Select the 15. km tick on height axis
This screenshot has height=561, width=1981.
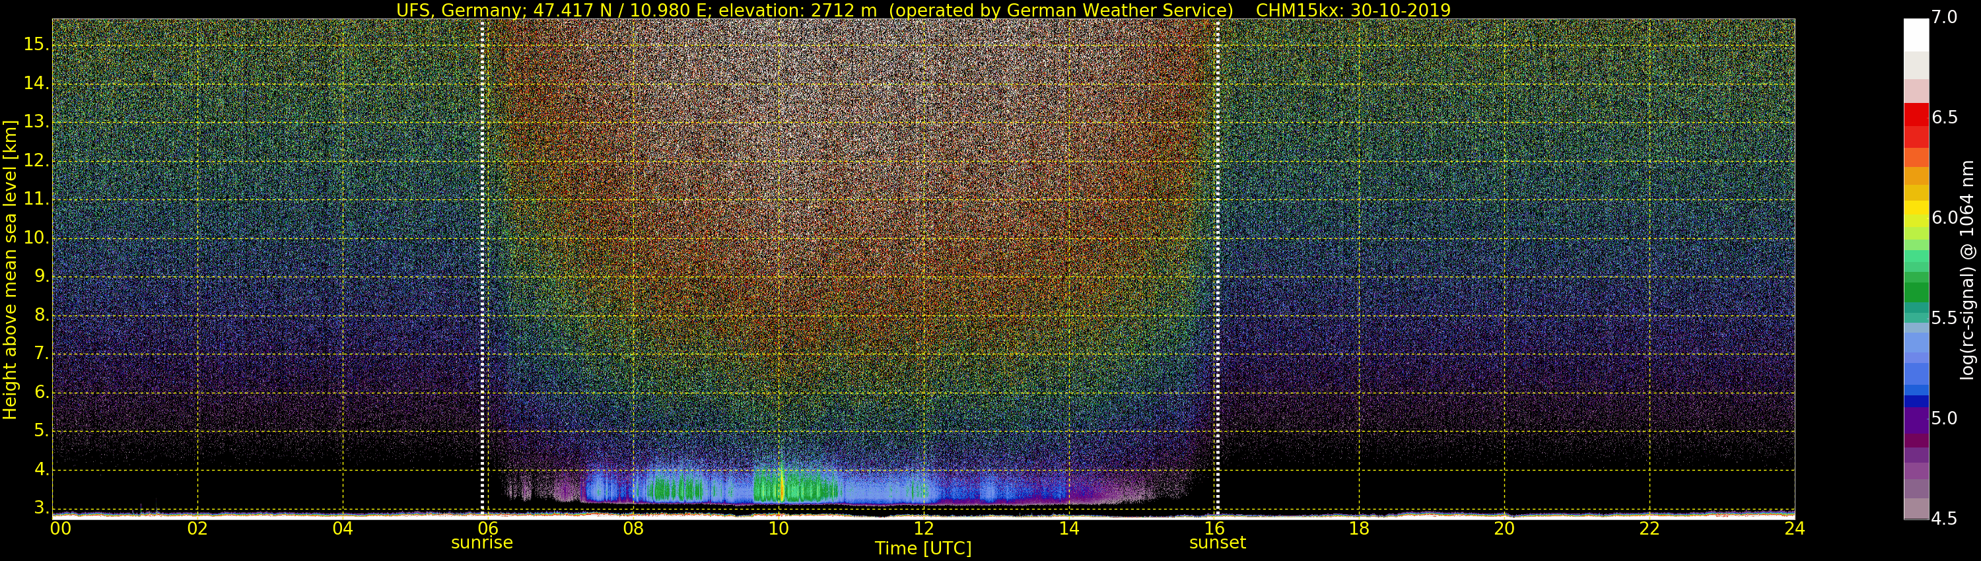[36, 45]
